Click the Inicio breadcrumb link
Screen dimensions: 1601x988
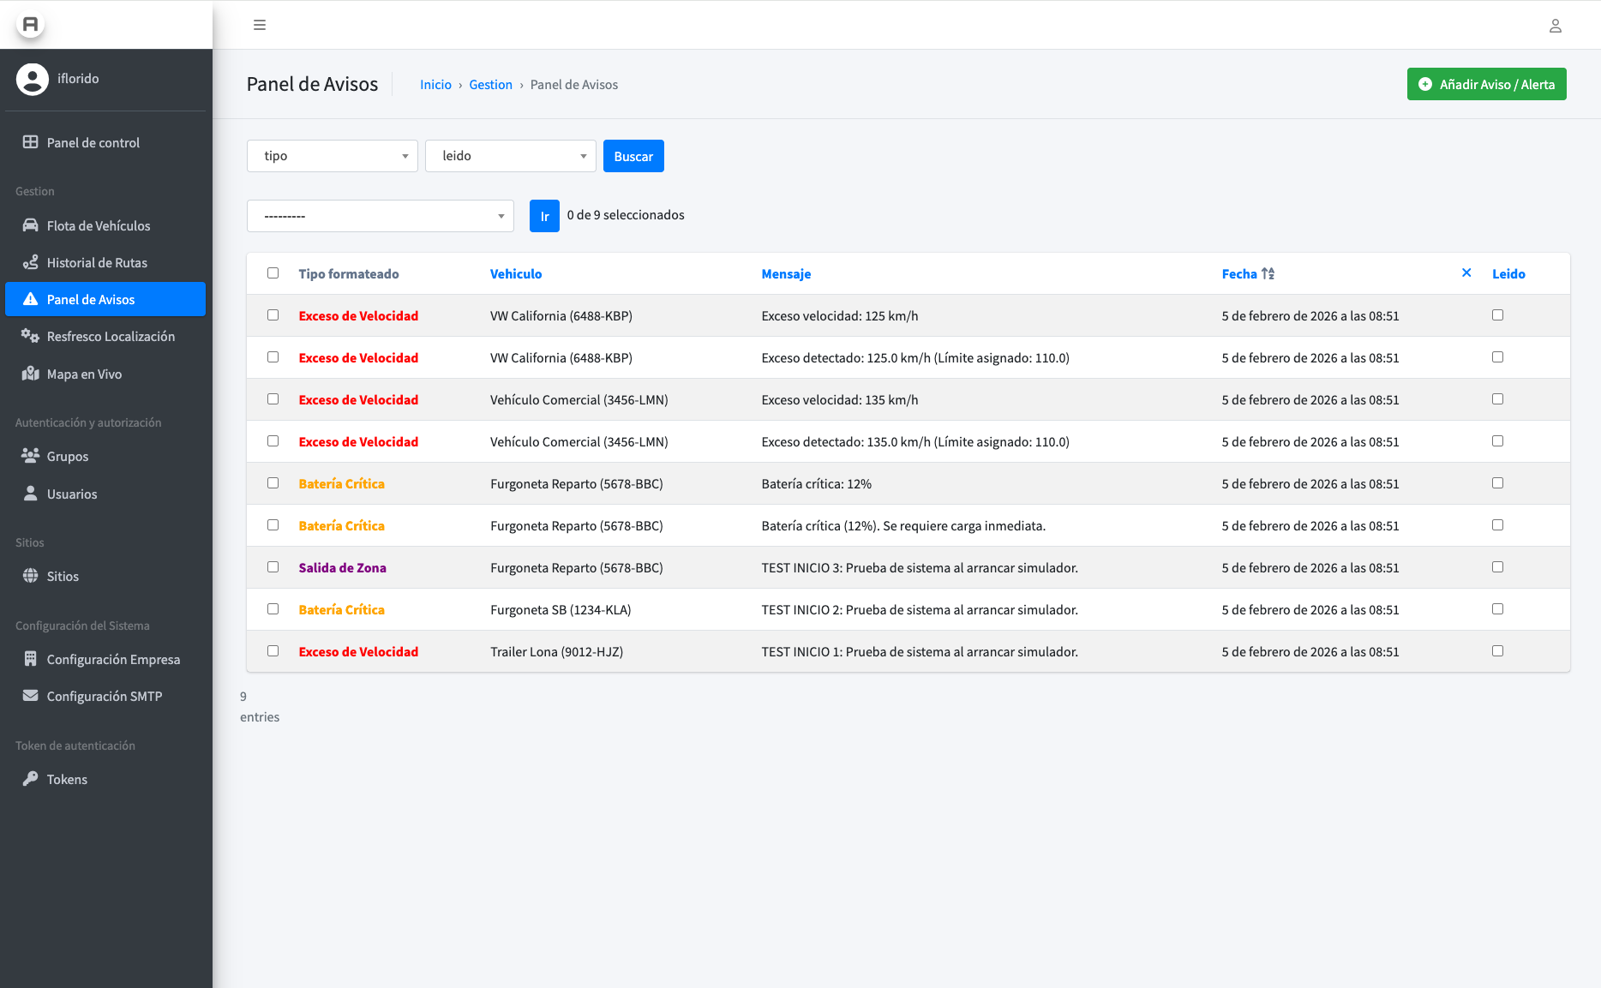coord(435,85)
